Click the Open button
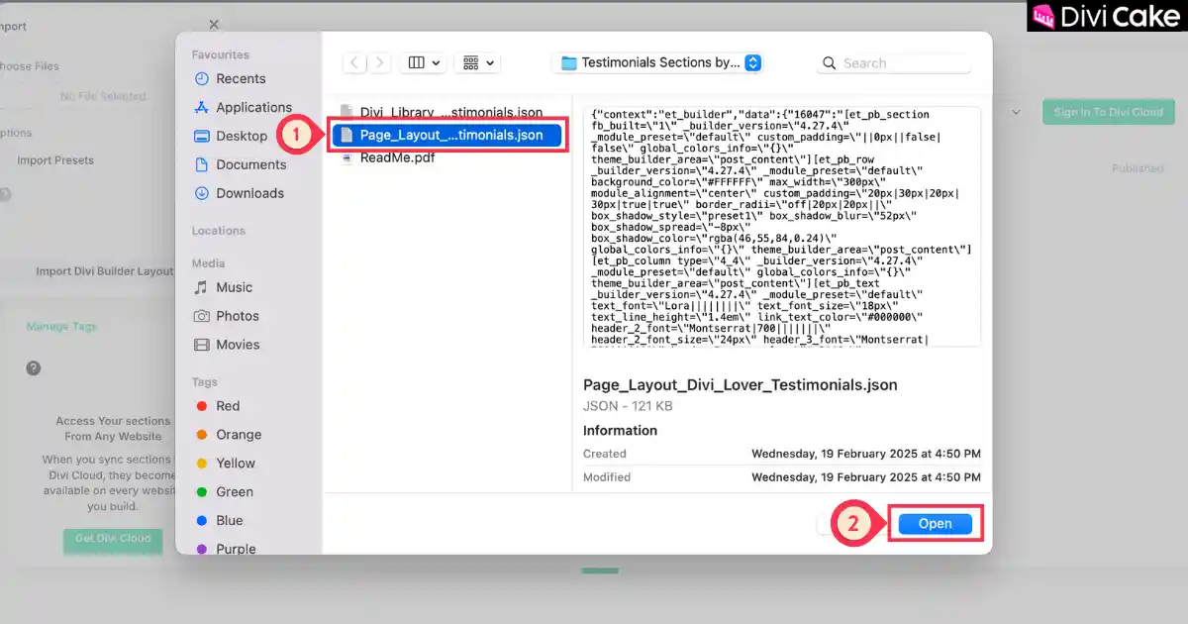1188x624 pixels. tap(935, 524)
